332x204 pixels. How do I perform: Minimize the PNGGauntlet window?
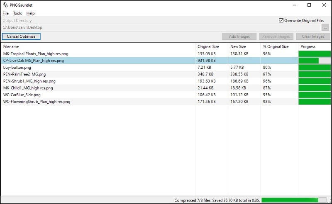pyautogui.click(x=294, y=5)
